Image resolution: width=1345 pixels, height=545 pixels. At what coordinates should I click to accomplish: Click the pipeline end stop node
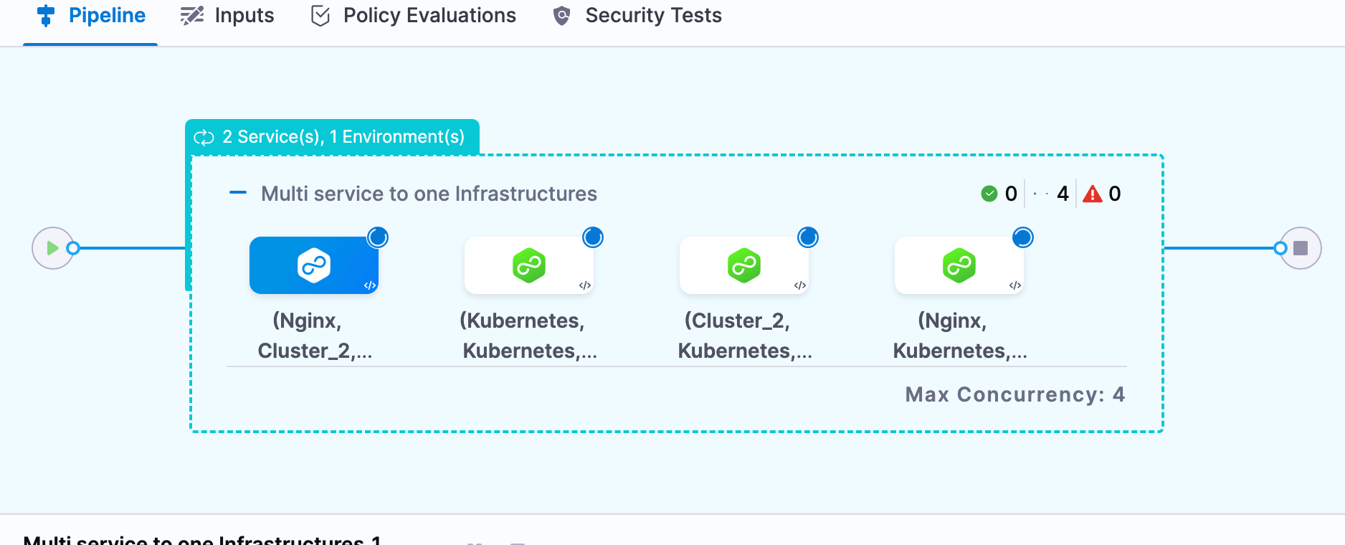click(x=1301, y=248)
